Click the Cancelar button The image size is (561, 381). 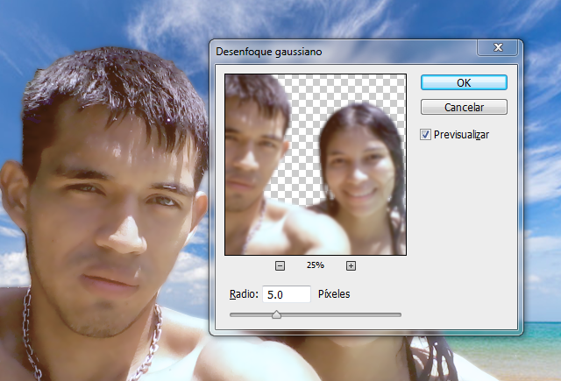pyautogui.click(x=464, y=107)
